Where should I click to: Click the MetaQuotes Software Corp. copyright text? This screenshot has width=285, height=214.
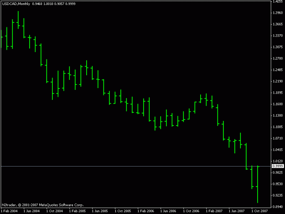tap(43, 205)
